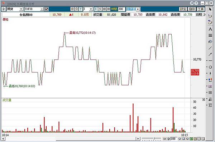
Task: Toggle the T tick period button
Action: click(81, 9)
